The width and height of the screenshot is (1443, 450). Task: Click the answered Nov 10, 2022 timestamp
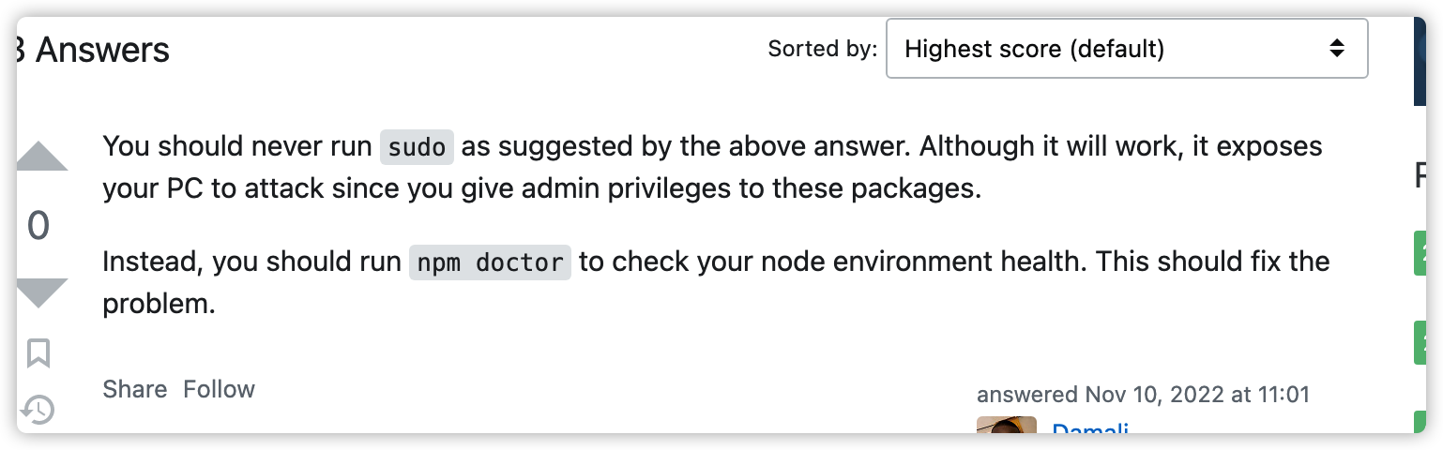1143,395
